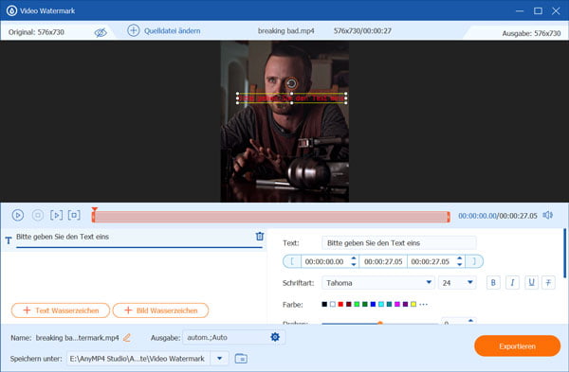
Task: Play the video preview
Action: (x=18, y=215)
